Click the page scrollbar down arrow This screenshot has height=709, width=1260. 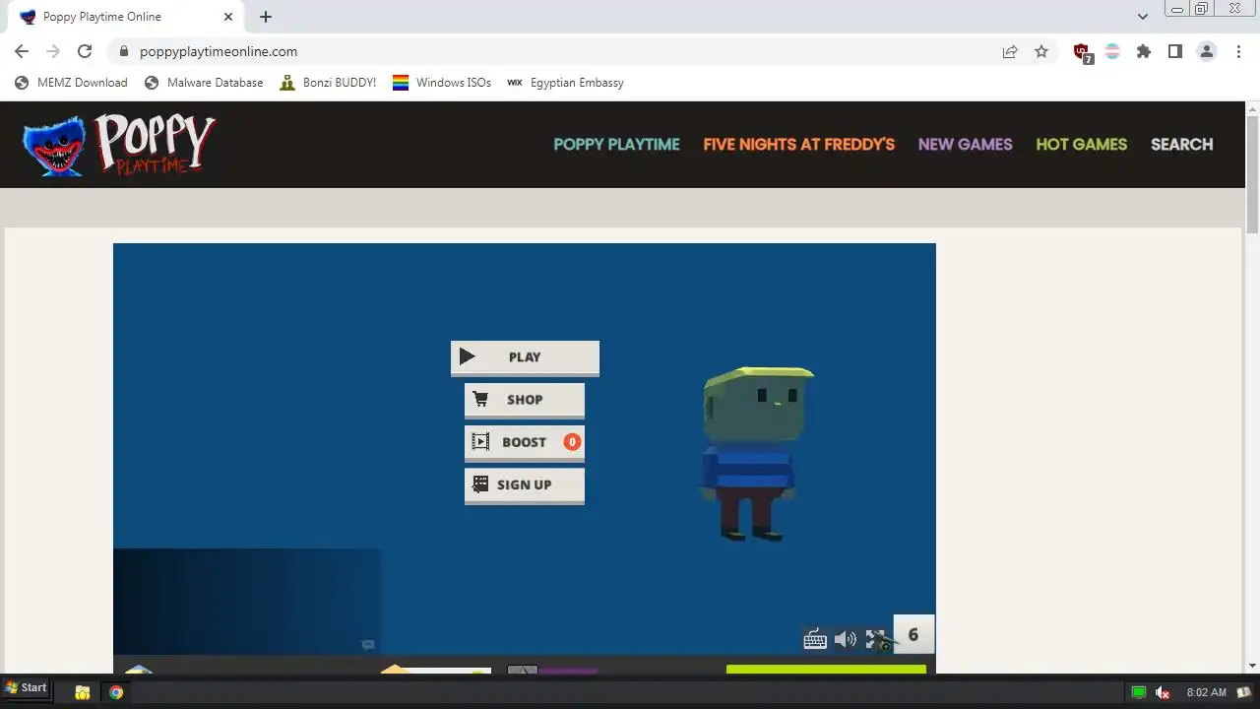pyautogui.click(x=1252, y=666)
